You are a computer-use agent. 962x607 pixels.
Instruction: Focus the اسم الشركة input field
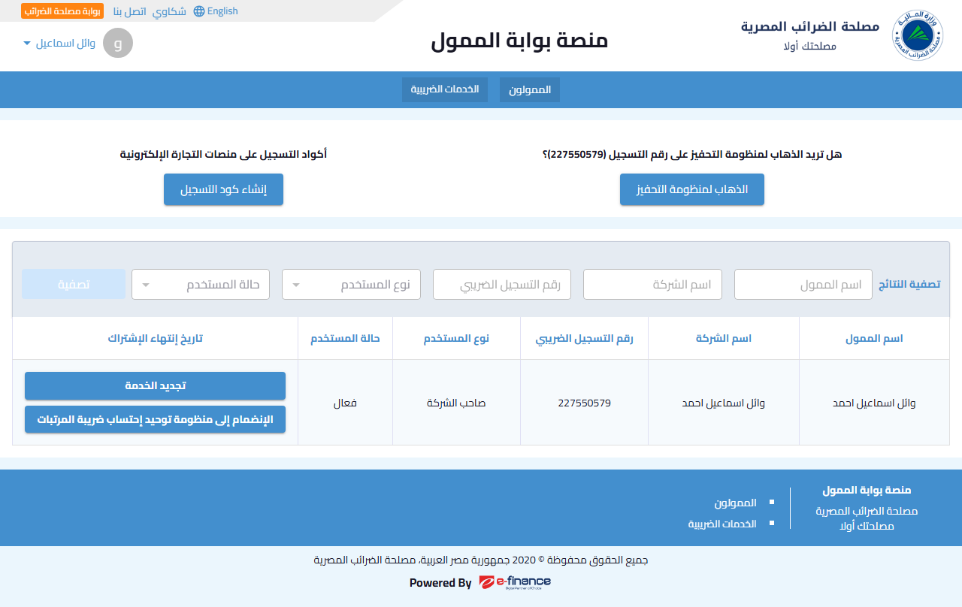653,285
